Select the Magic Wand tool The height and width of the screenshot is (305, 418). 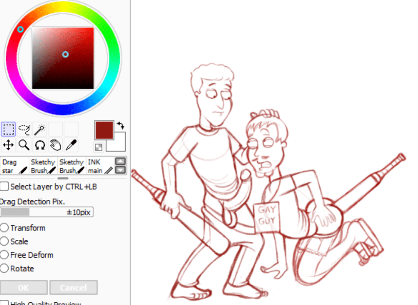click(40, 130)
